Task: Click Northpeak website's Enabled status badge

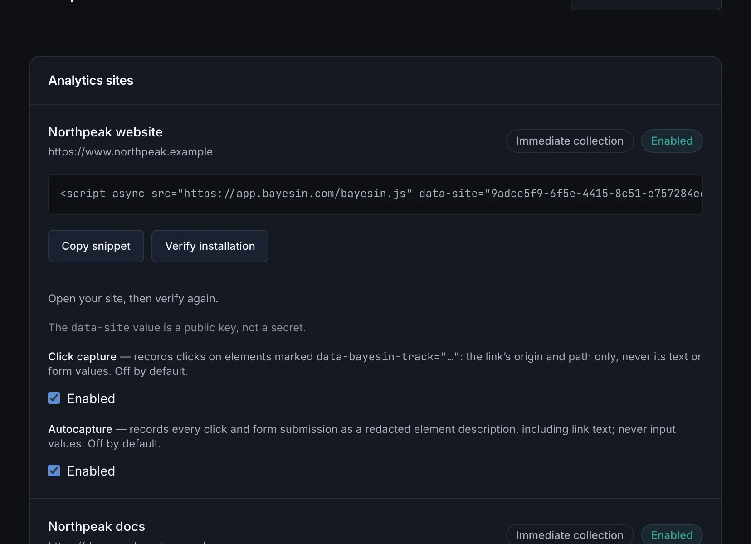Action: coord(672,141)
